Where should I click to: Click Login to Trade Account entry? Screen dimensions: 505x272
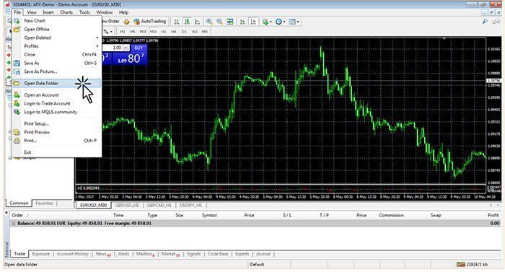click(57, 103)
